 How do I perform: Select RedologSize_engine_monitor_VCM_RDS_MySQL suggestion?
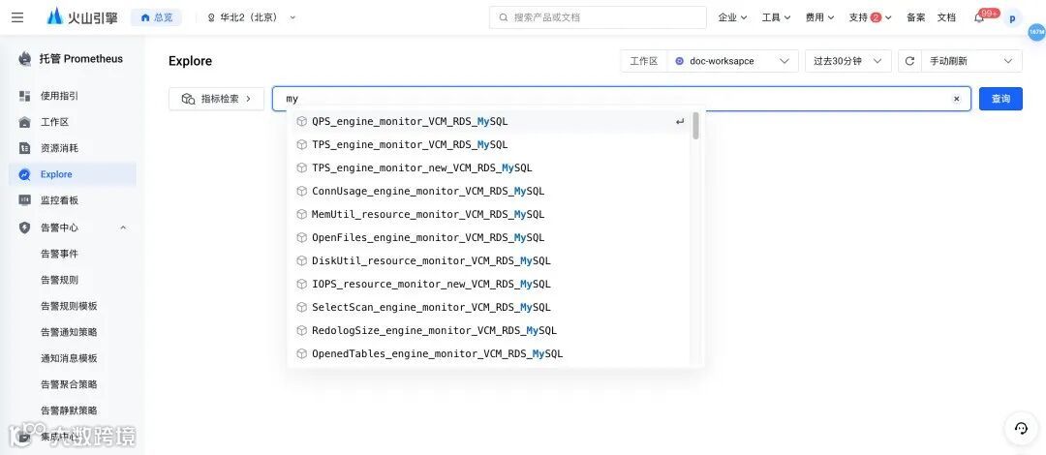(x=491, y=330)
